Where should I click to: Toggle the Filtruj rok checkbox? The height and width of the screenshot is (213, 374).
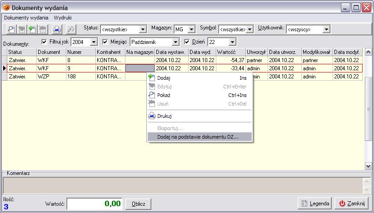click(x=44, y=42)
